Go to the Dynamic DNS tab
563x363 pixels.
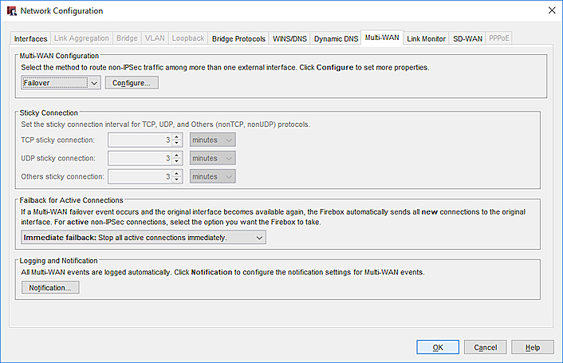pyautogui.click(x=335, y=38)
